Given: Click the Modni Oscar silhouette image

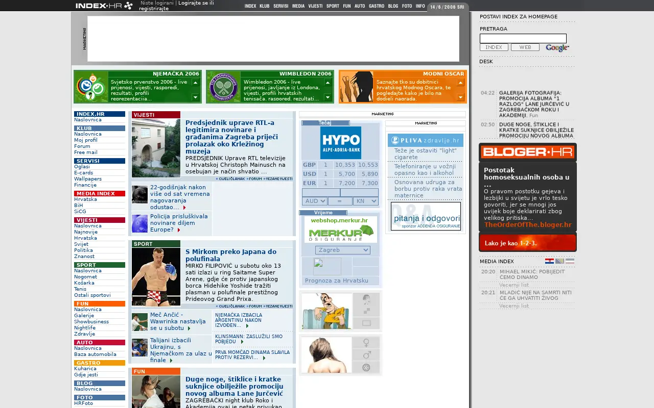Looking at the screenshot, I should [357, 87].
